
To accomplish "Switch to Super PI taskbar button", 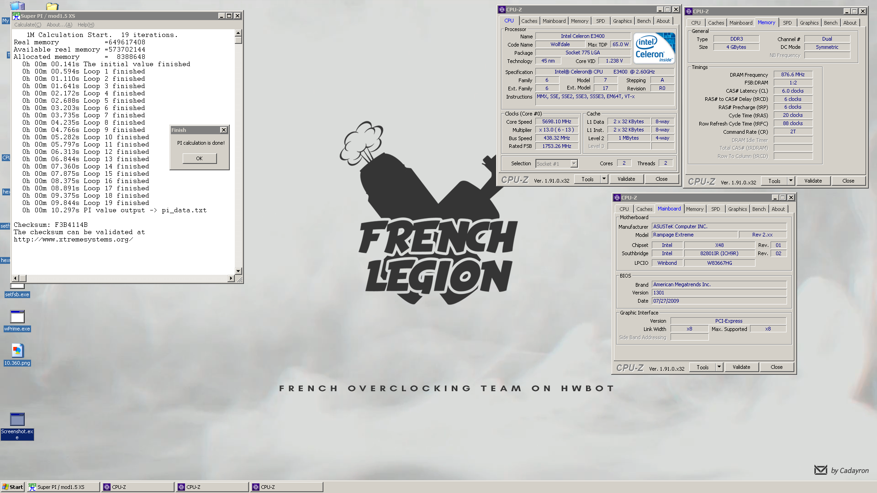I will coord(63,487).
